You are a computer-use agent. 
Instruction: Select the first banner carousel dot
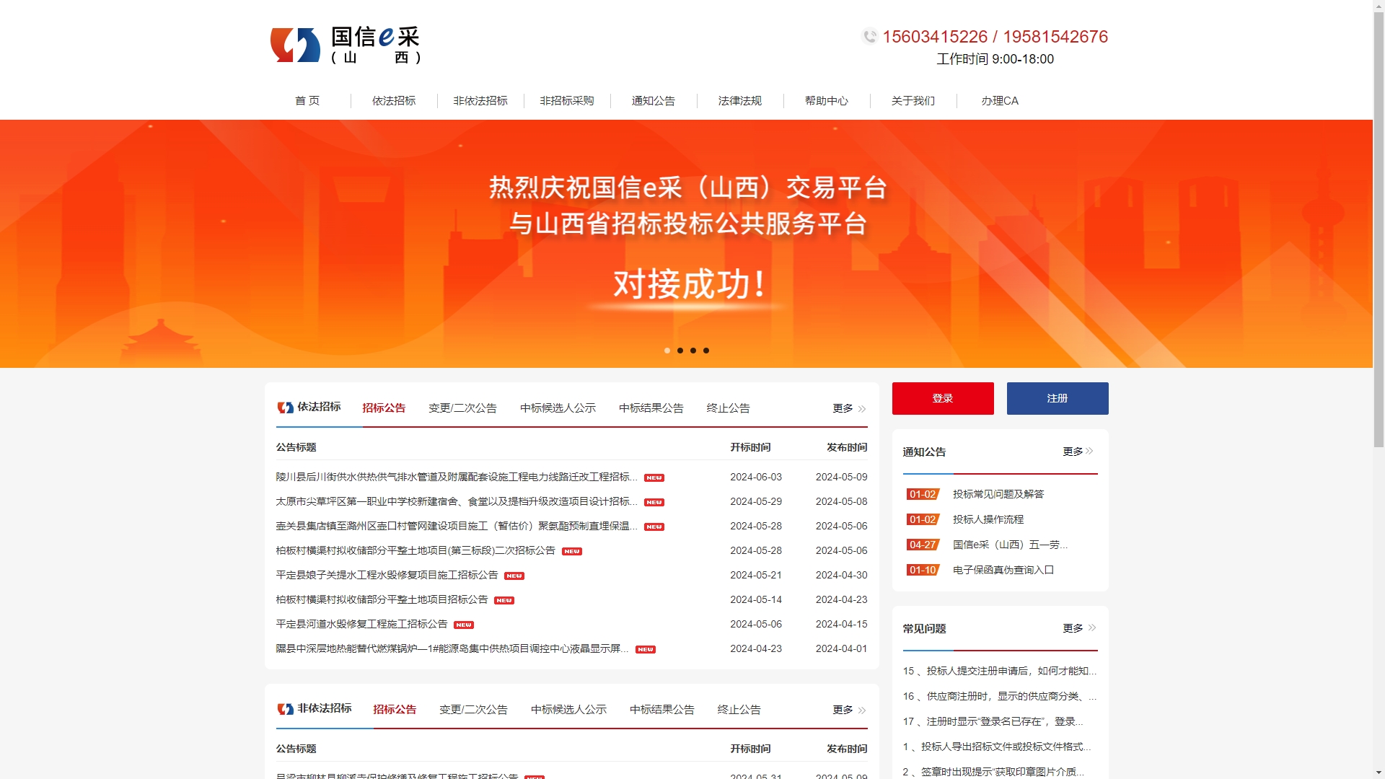coord(667,351)
